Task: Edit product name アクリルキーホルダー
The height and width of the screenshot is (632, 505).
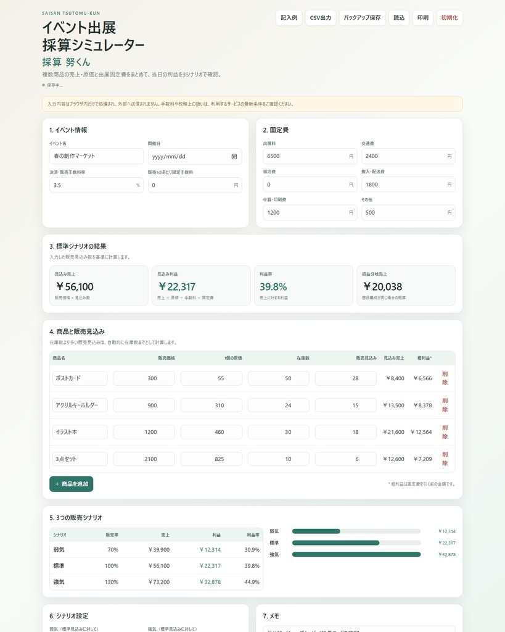Action: [80, 405]
